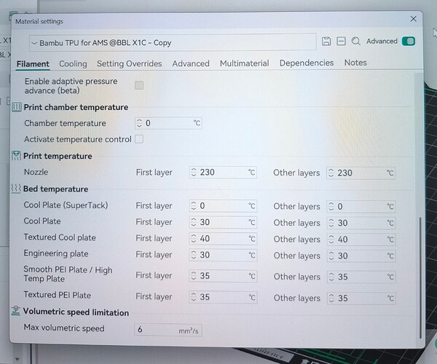Edit Engineering plate Other layers temperature

361,256
